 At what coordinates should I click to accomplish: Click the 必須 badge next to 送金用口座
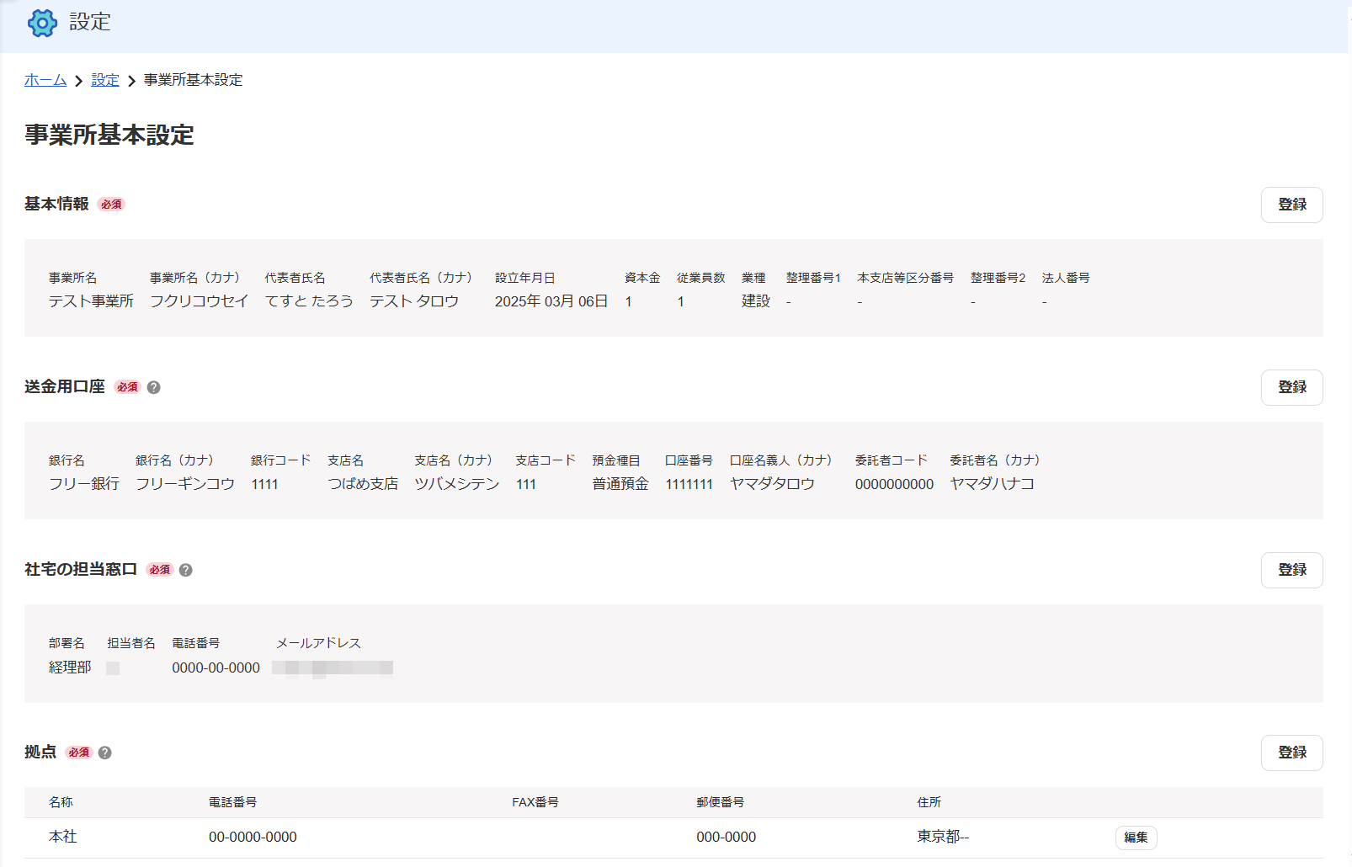pyautogui.click(x=127, y=387)
